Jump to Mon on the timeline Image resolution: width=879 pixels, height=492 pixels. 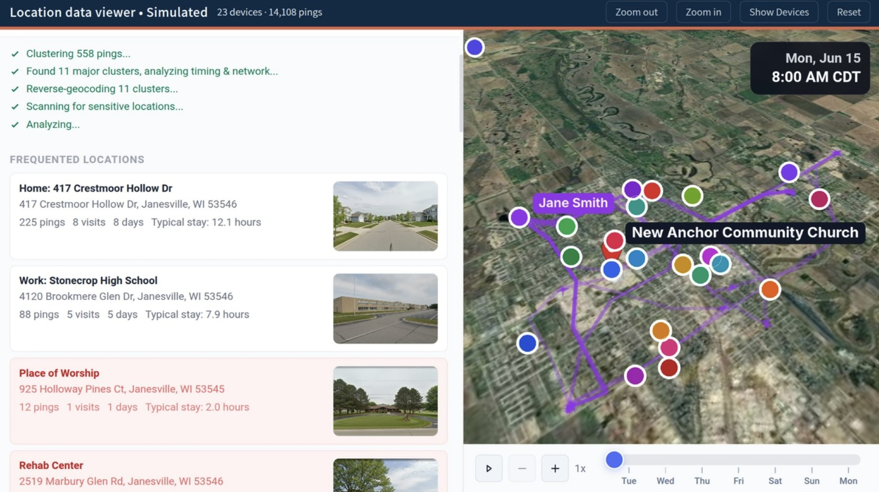tap(848, 481)
